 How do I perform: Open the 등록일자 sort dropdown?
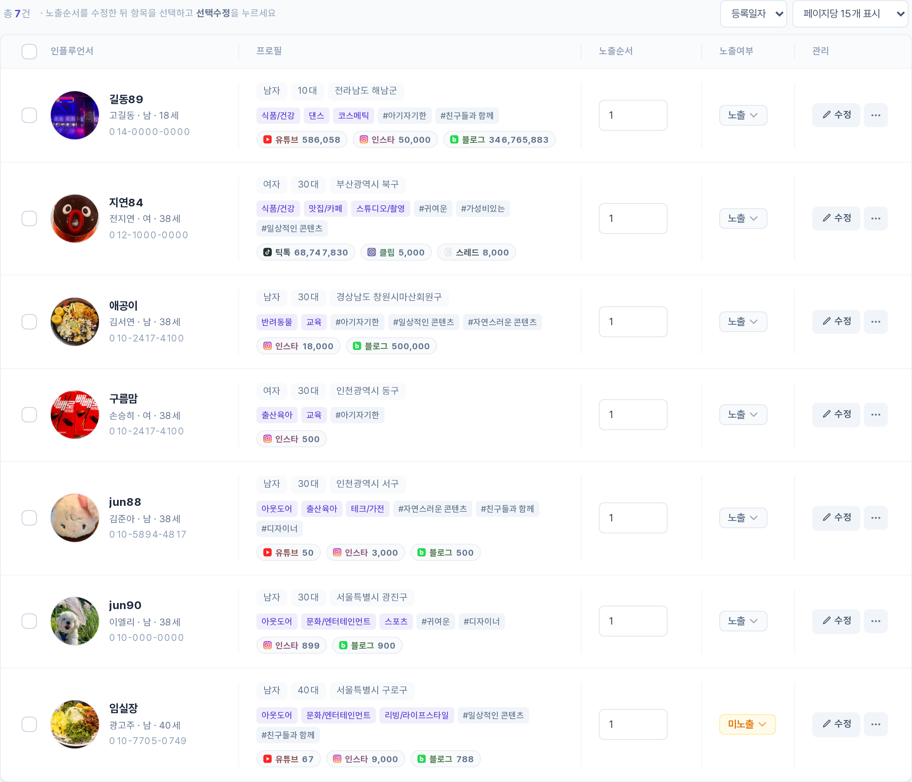click(753, 14)
